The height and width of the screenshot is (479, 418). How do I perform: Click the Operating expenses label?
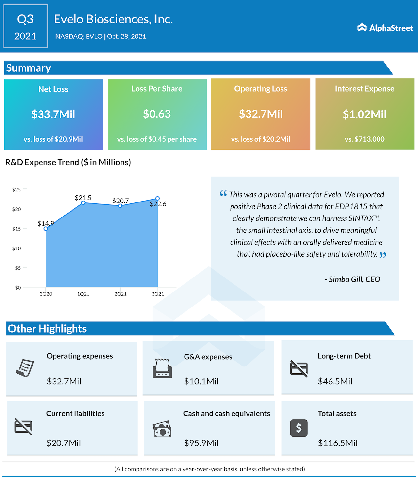coord(80,356)
